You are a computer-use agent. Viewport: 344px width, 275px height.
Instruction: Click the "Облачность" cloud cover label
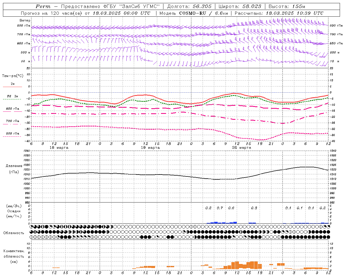[x=14, y=233]
